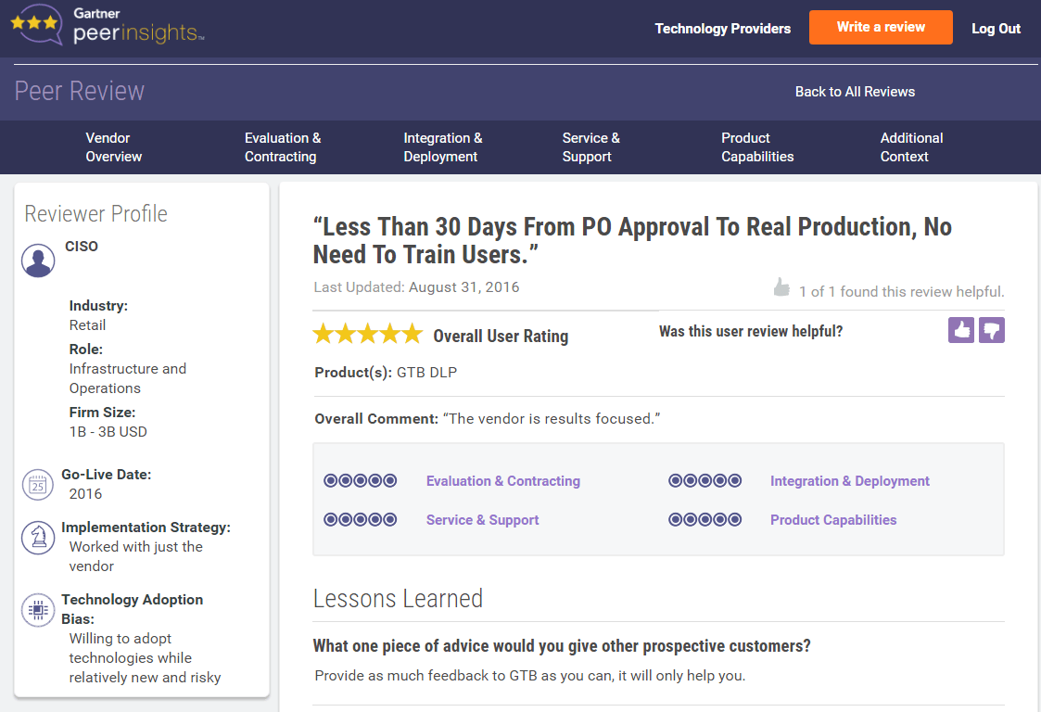Click the Implementation Strategy chess knight icon
Screen dimensions: 1041x712
tap(38, 538)
